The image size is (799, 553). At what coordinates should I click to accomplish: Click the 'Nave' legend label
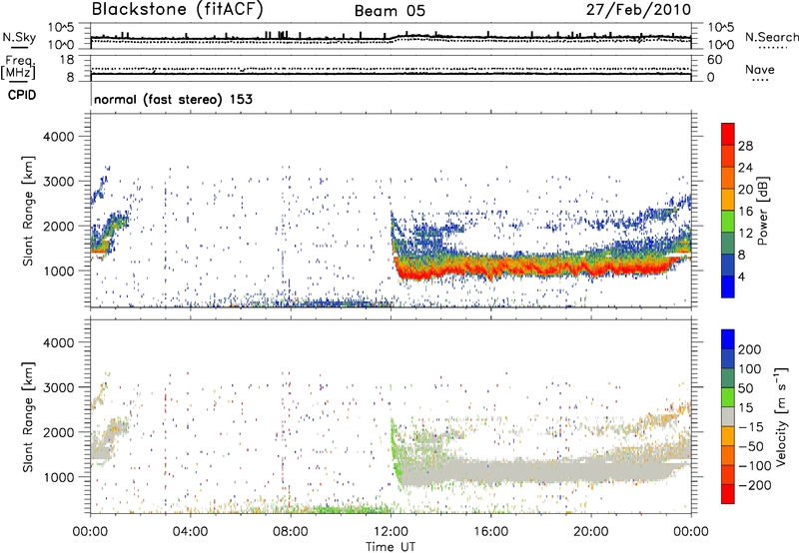click(759, 70)
